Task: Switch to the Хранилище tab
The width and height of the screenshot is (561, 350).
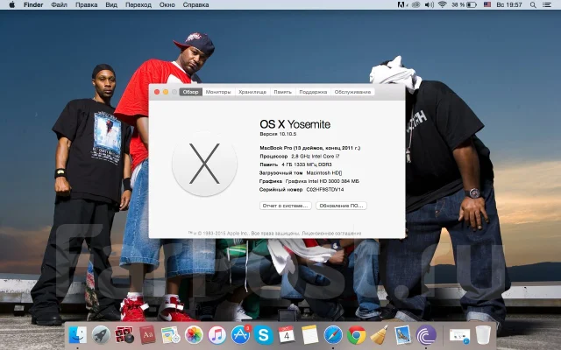Action: [252, 92]
